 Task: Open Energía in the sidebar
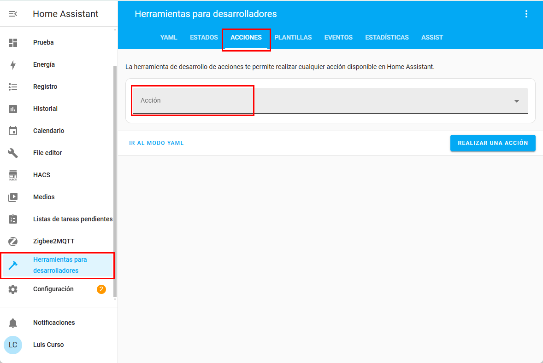point(44,65)
